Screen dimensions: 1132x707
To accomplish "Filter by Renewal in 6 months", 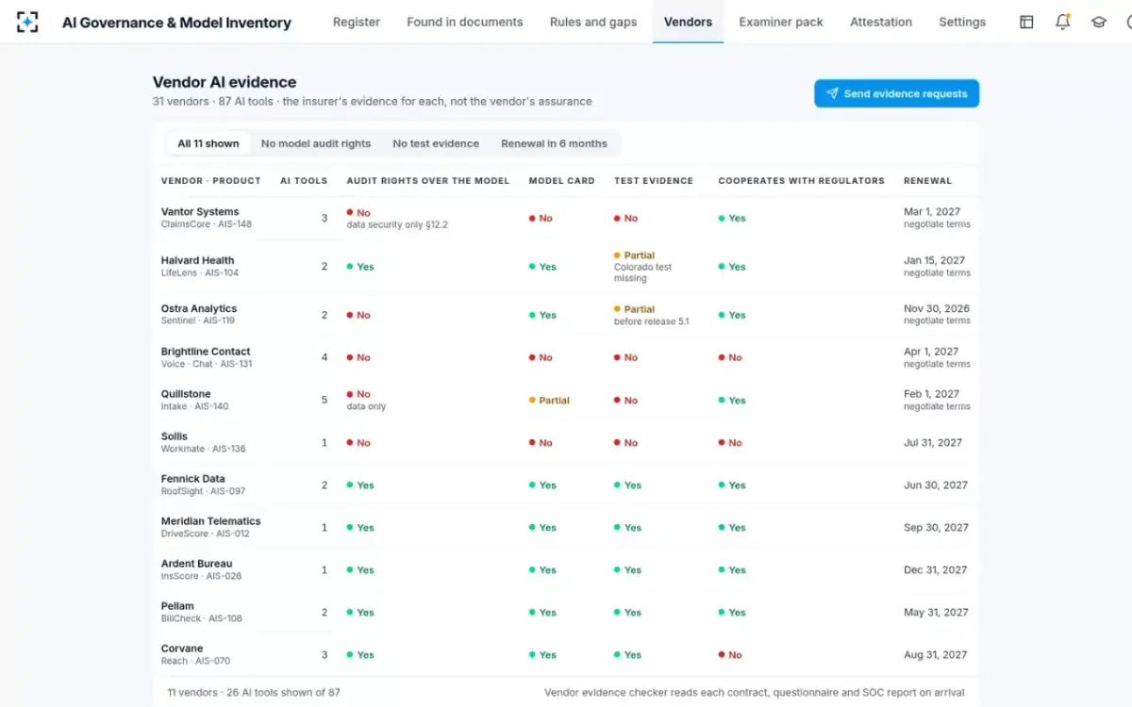I will click(554, 143).
